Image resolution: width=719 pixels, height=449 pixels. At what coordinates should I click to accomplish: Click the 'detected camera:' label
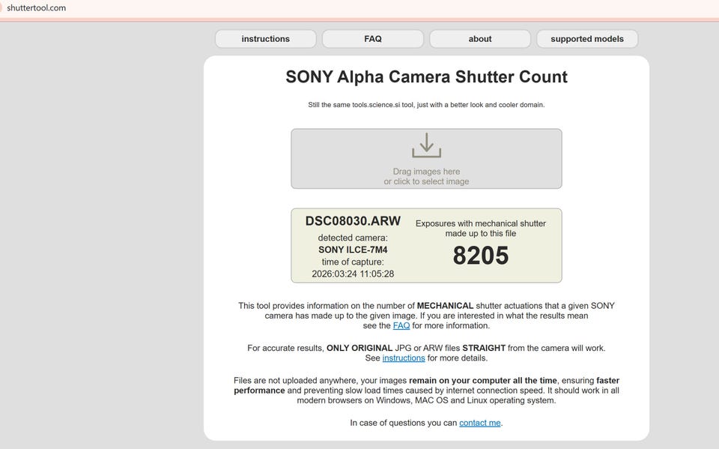coord(353,238)
